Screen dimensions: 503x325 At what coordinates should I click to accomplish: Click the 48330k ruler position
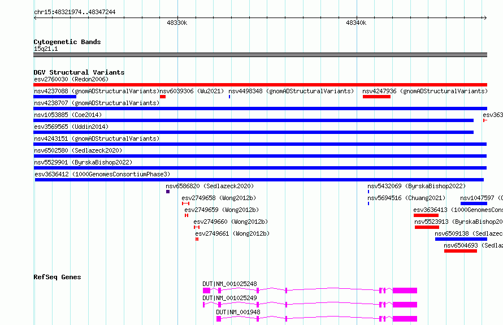click(177, 23)
